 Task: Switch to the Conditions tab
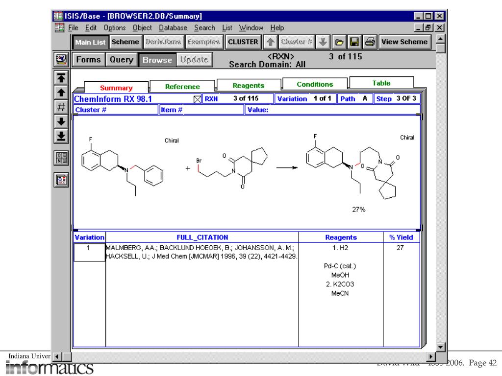[315, 84]
